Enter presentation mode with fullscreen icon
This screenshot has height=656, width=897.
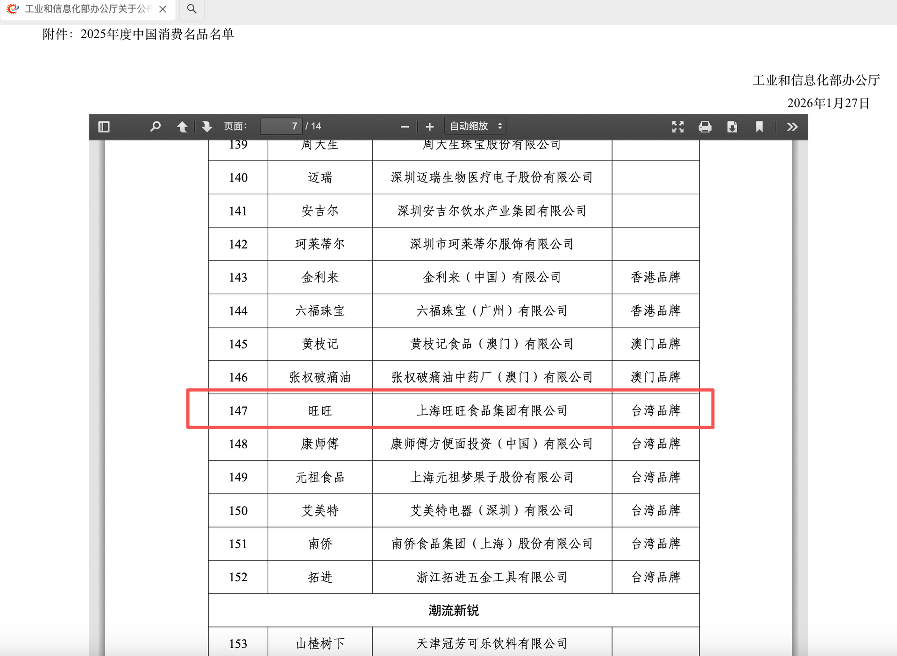677,126
